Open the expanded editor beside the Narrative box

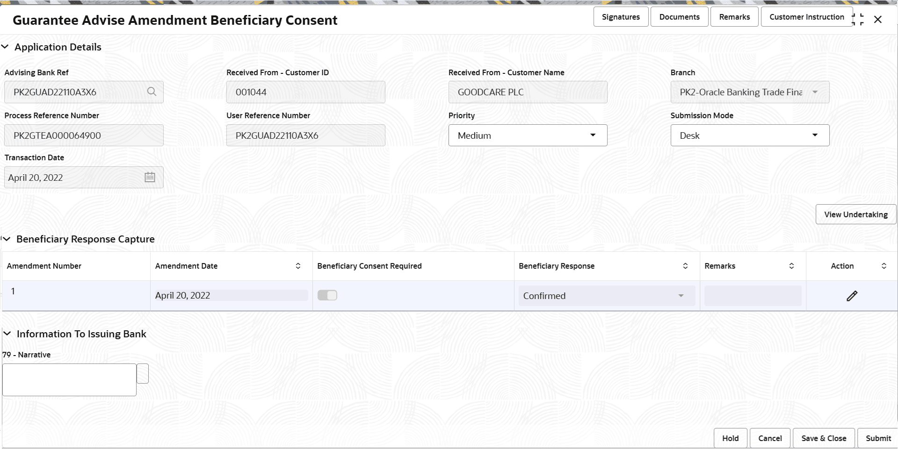click(x=143, y=373)
